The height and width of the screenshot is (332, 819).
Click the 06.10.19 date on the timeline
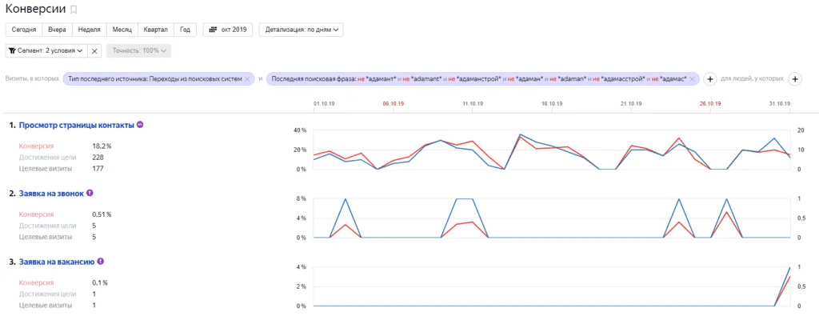[x=394, y=104]
